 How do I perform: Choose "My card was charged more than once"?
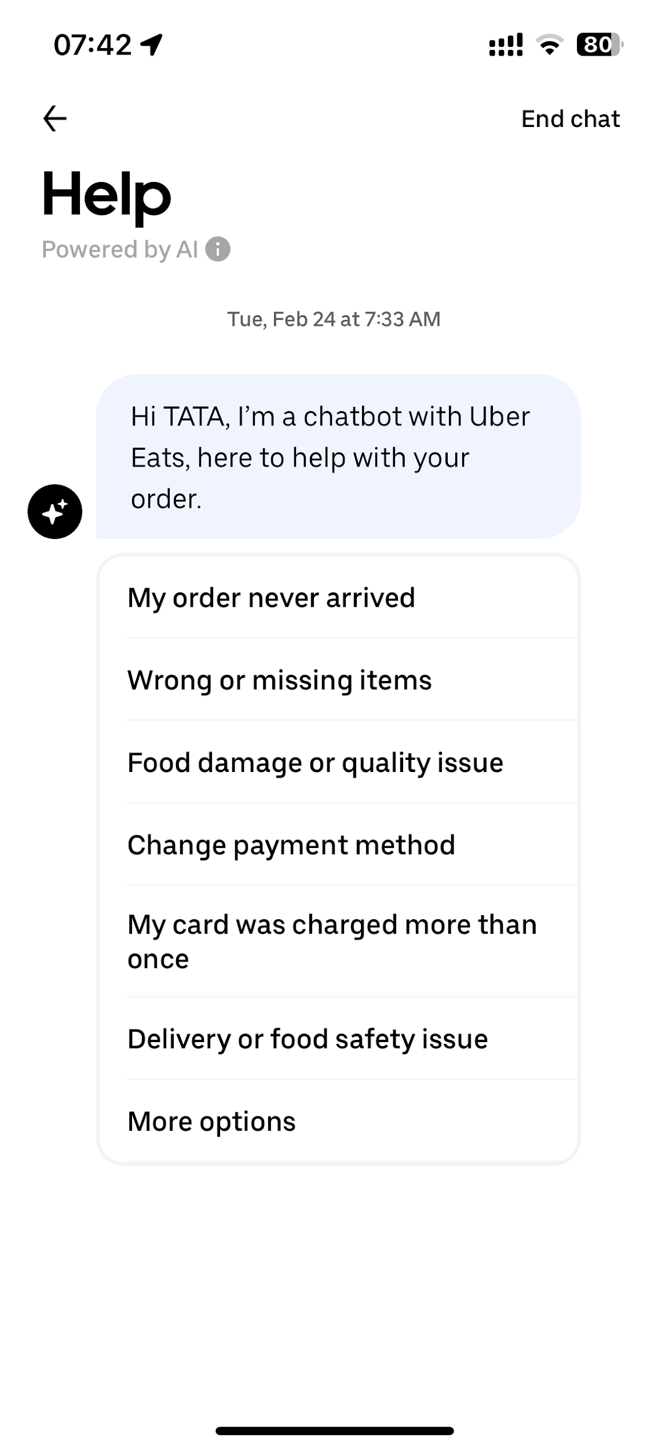pyautogui.click(x=331, y=941)
